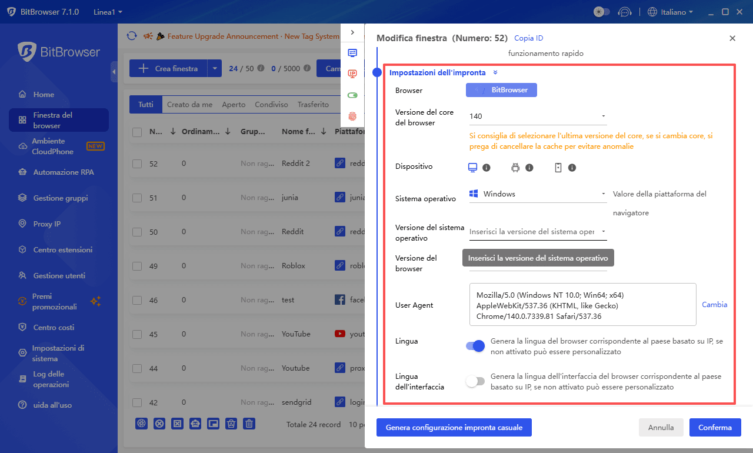The height and width of the screenshot is (453, 753).
Task: Switch to the Creato da me tab
Action: click(189, 104)
